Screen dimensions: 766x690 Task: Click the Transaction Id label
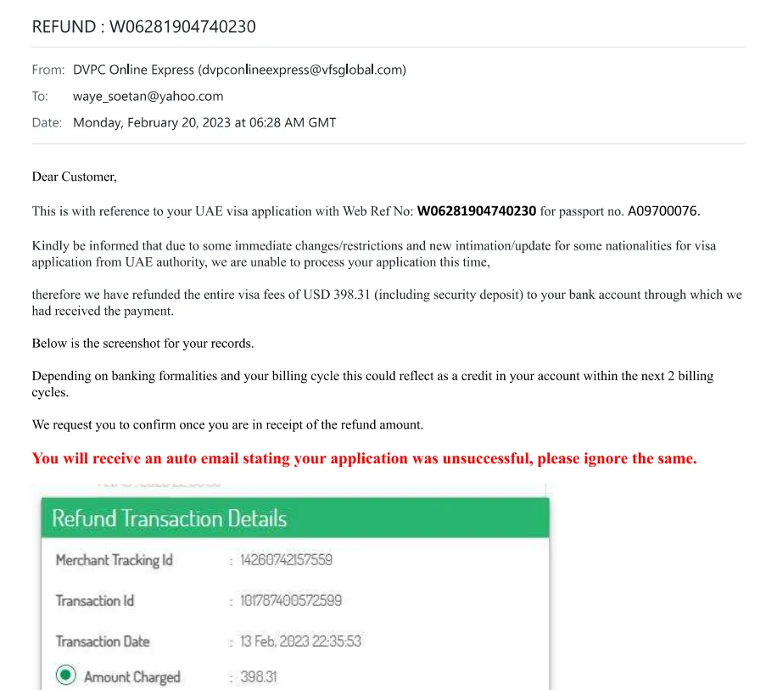click(95, 601)
